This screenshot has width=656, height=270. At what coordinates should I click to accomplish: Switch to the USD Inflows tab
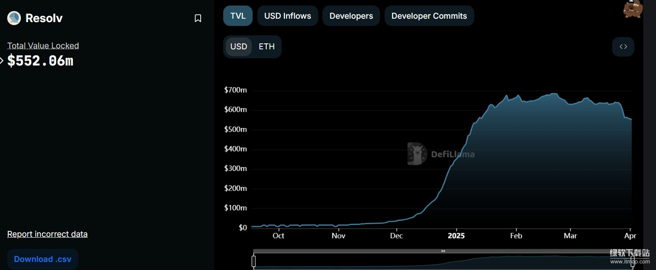click(288, 16)
